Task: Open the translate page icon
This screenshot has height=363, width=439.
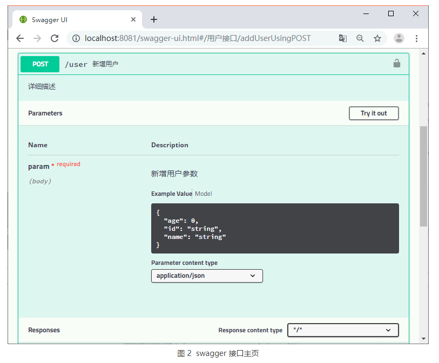Action: 343,38
